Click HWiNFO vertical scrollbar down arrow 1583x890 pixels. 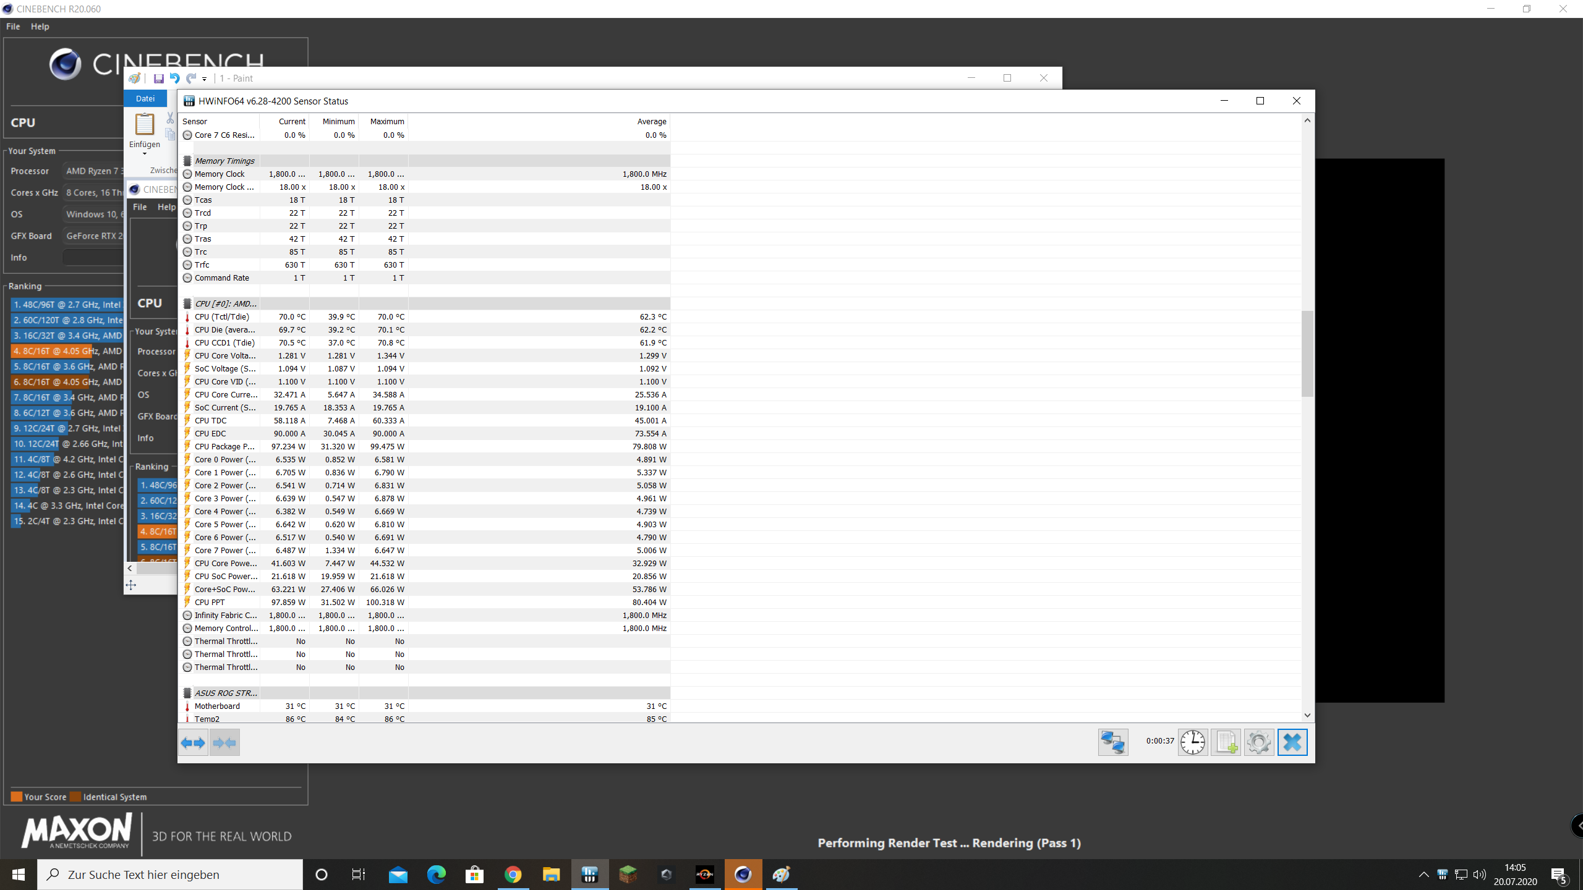tap(1307, 715)
